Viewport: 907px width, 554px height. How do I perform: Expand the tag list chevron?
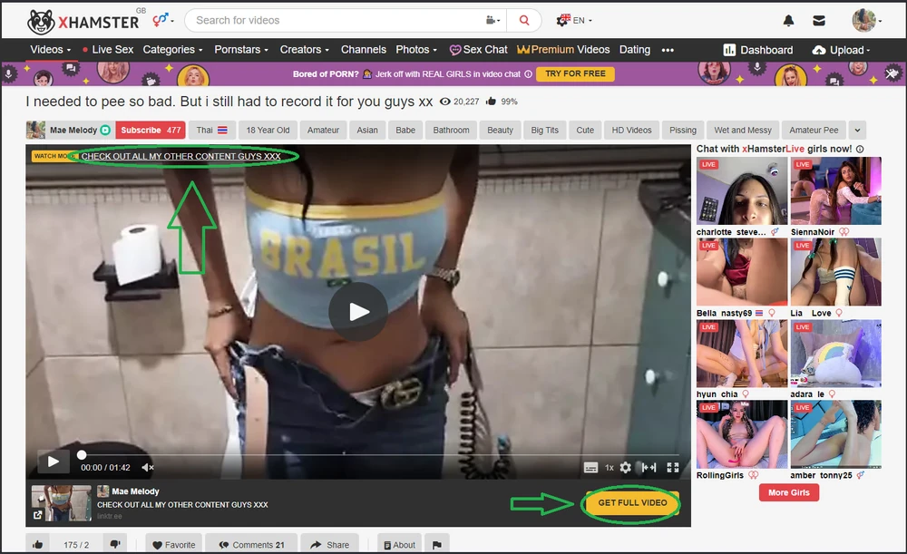[857, 131]
